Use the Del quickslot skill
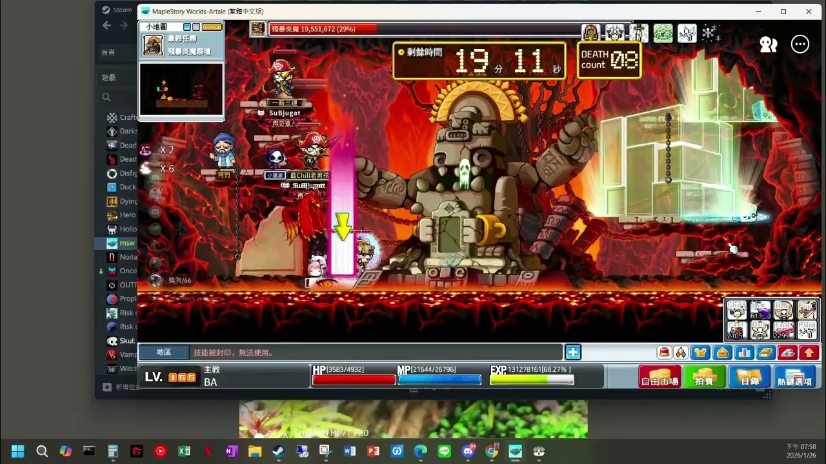The width and height of the screenshot is (826, 464). pos(760,330)
